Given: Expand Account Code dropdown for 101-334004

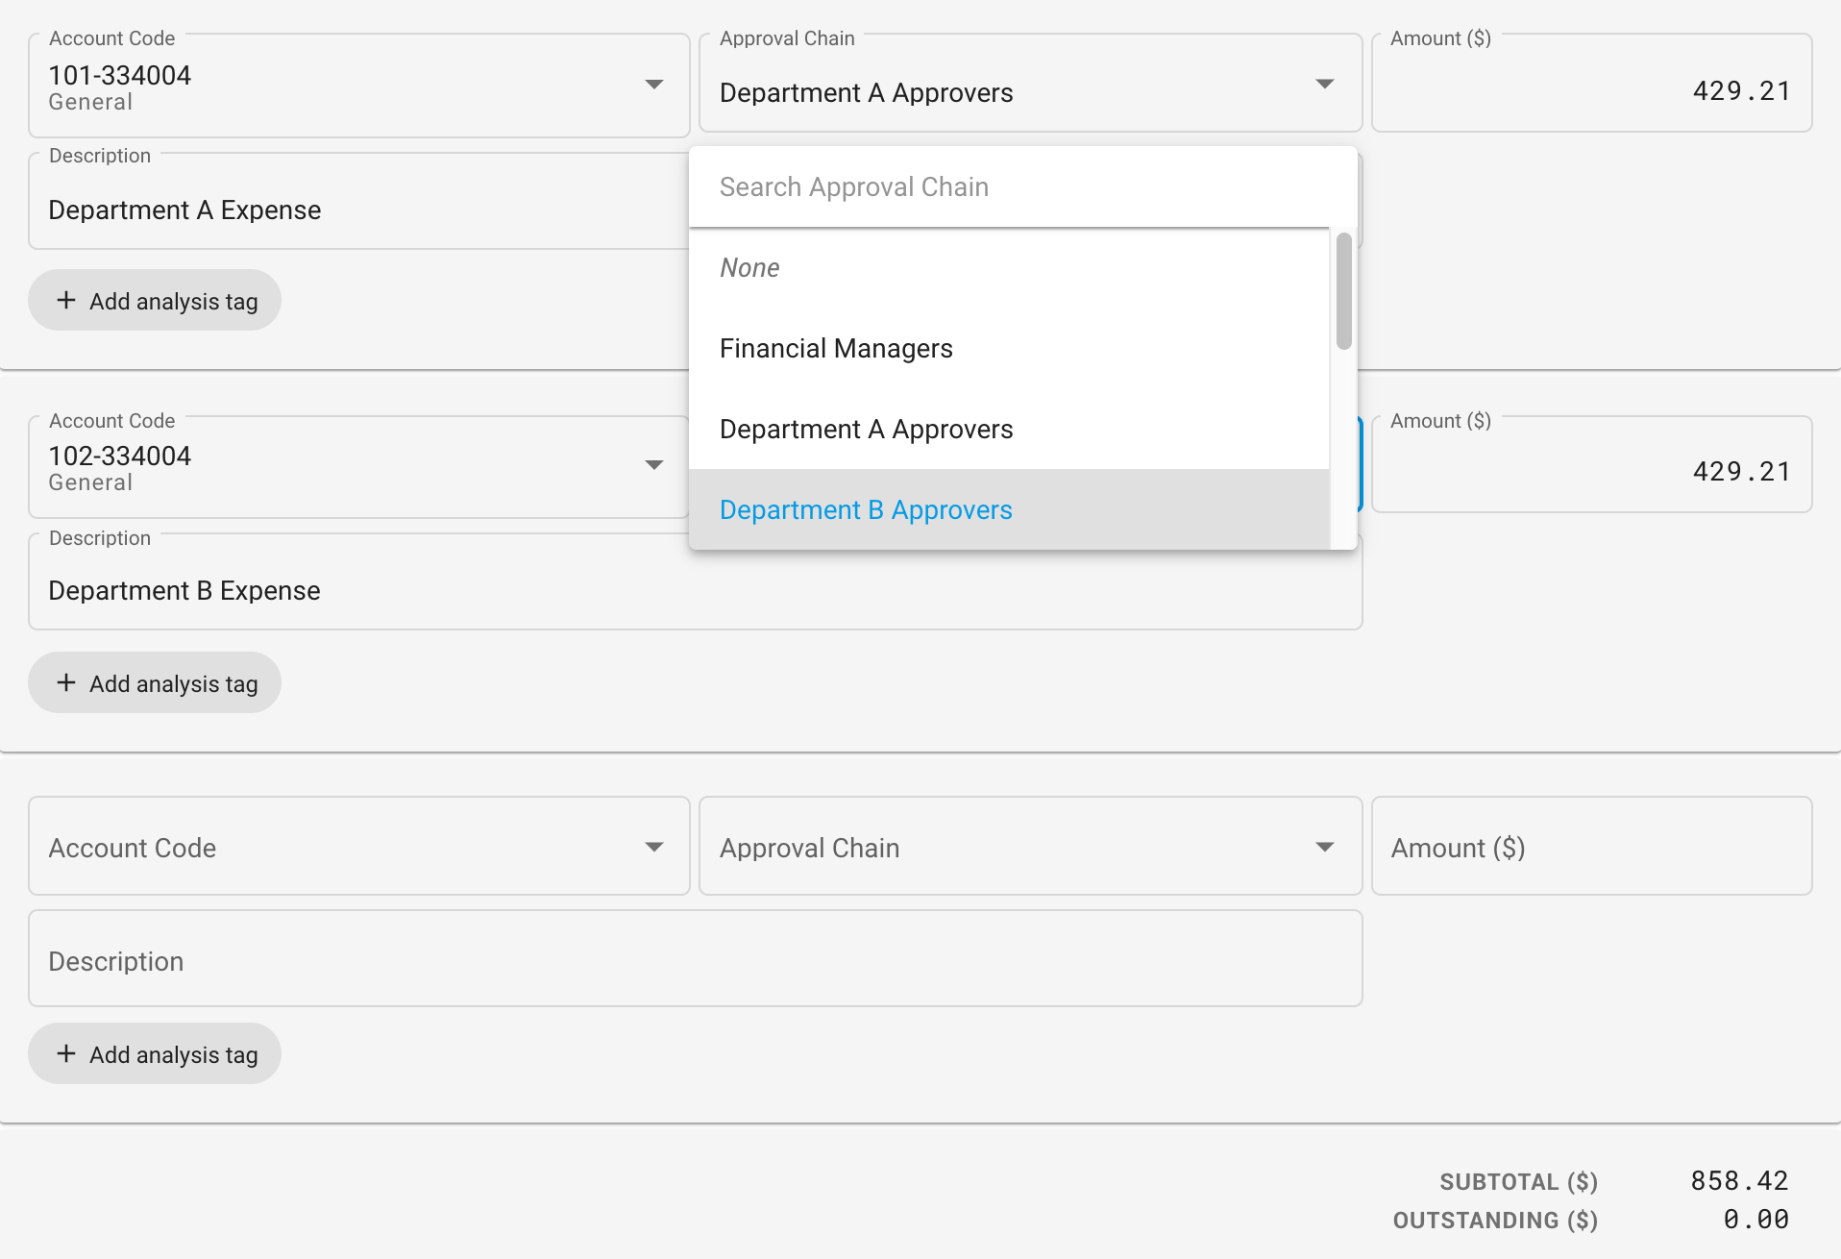Looking at the screenshot, I should [654, 85].
